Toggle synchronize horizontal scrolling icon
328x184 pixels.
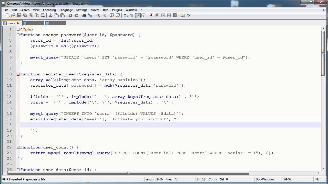click(x=118, y=15)
